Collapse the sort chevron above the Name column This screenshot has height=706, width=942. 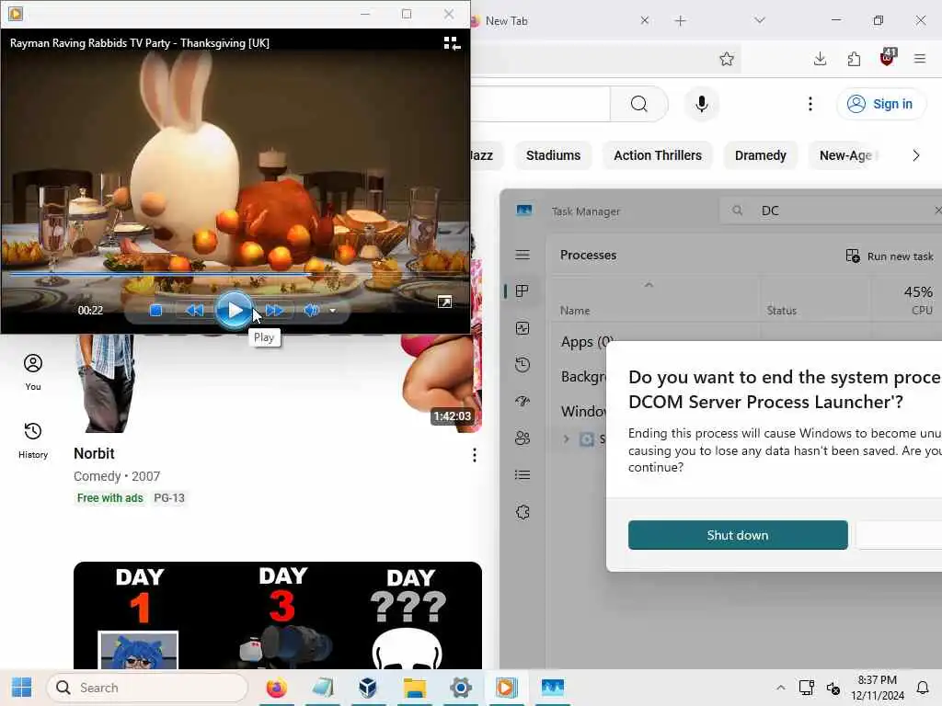(x=649, y=285)
